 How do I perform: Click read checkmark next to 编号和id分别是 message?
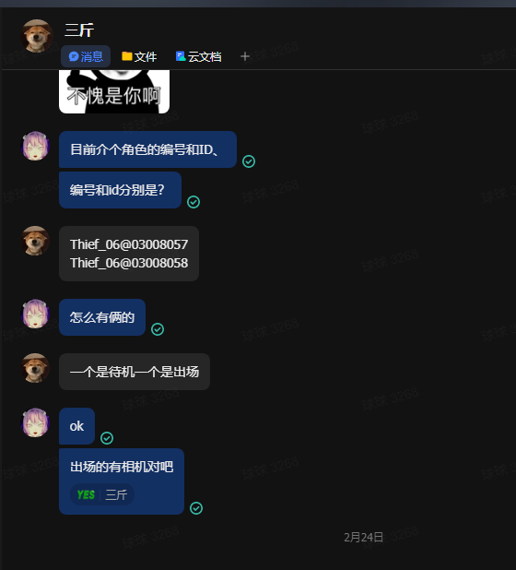pyautogui.click(x=193, y=202)
